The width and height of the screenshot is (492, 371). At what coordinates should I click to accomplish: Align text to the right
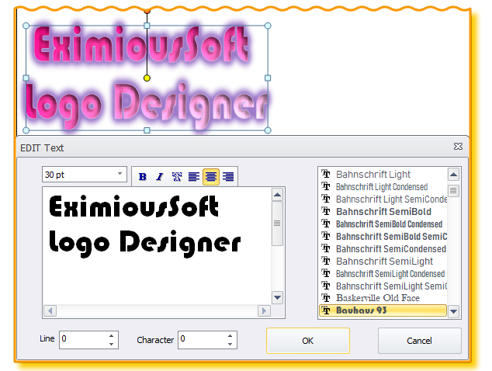pos(228,177)
